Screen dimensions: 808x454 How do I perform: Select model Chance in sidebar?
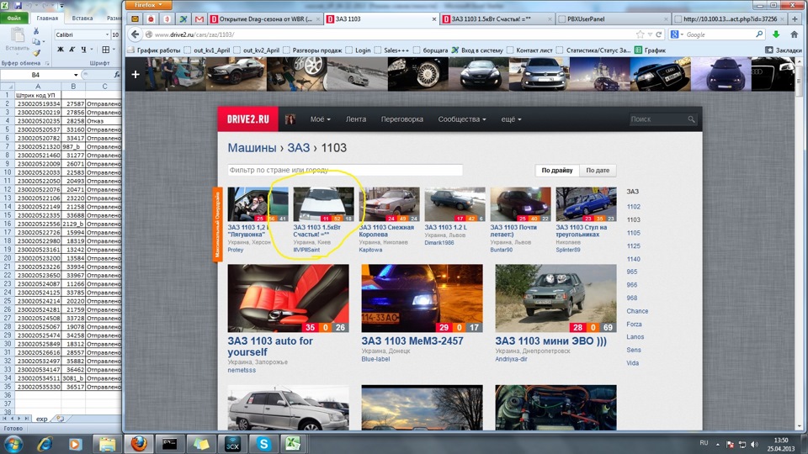point(637,311)
